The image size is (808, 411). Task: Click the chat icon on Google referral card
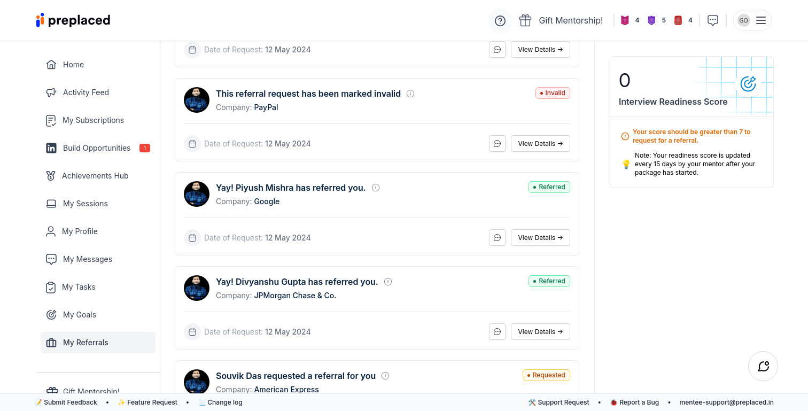pyautogui.click(x=497, y=238)
